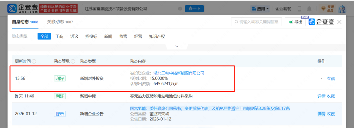Screen dimensions: 354x128
Task: Open the 国富氢能 announcement title link
Action: click(x=210, y=108)
